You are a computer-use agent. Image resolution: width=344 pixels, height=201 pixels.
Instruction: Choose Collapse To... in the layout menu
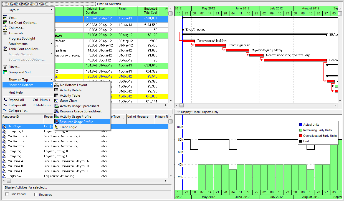28,110
